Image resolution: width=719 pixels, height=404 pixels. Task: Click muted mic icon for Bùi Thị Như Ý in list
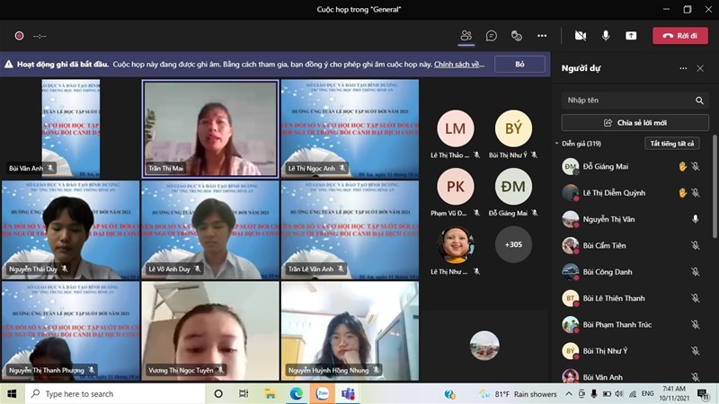tap(696, 351)
